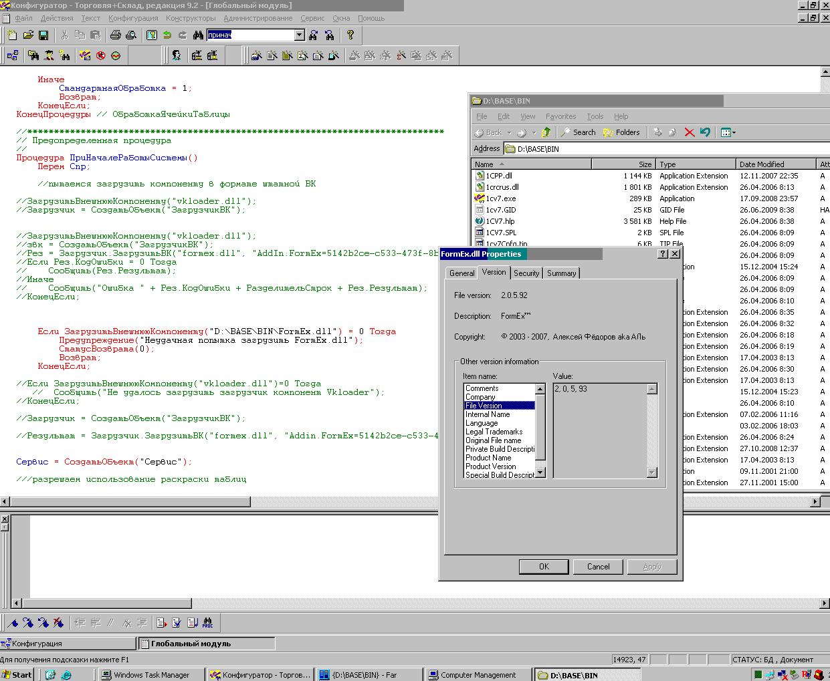Open the Конфигурация menu
The width and height of the screenshot is (830, 681).
tap(133, 18)
